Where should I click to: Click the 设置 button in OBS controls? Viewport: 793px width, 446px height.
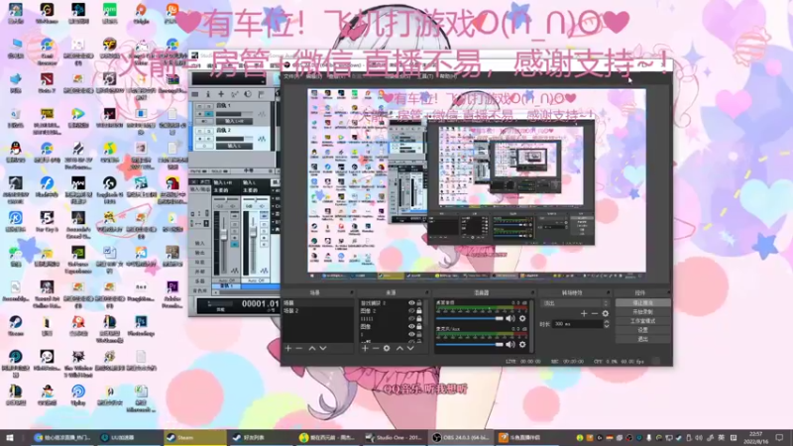pos(642,330)
